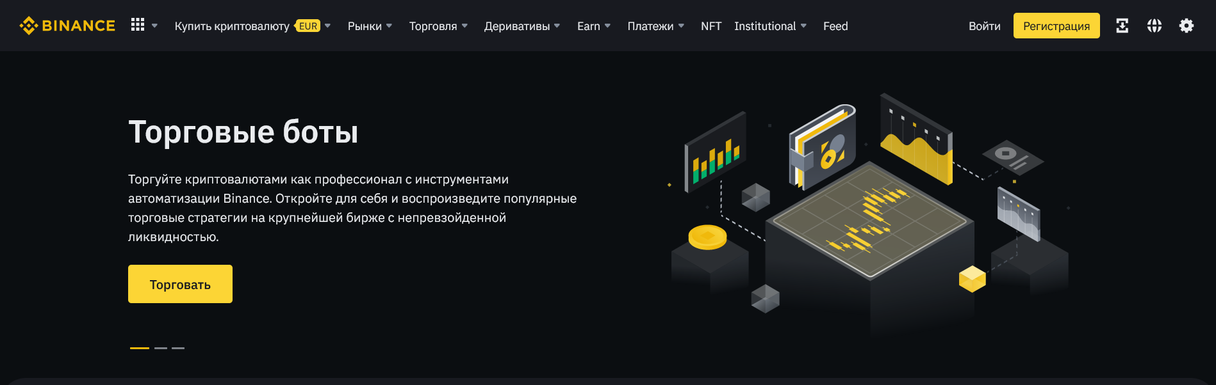
Task: Open the Institutional menu
Action: click(x=765, y=26)
